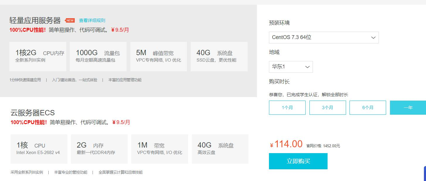The height and width of the screenshot is (181, 426).
Task: Click the 5M 峰值带宽 card
Action: point(159,57)
